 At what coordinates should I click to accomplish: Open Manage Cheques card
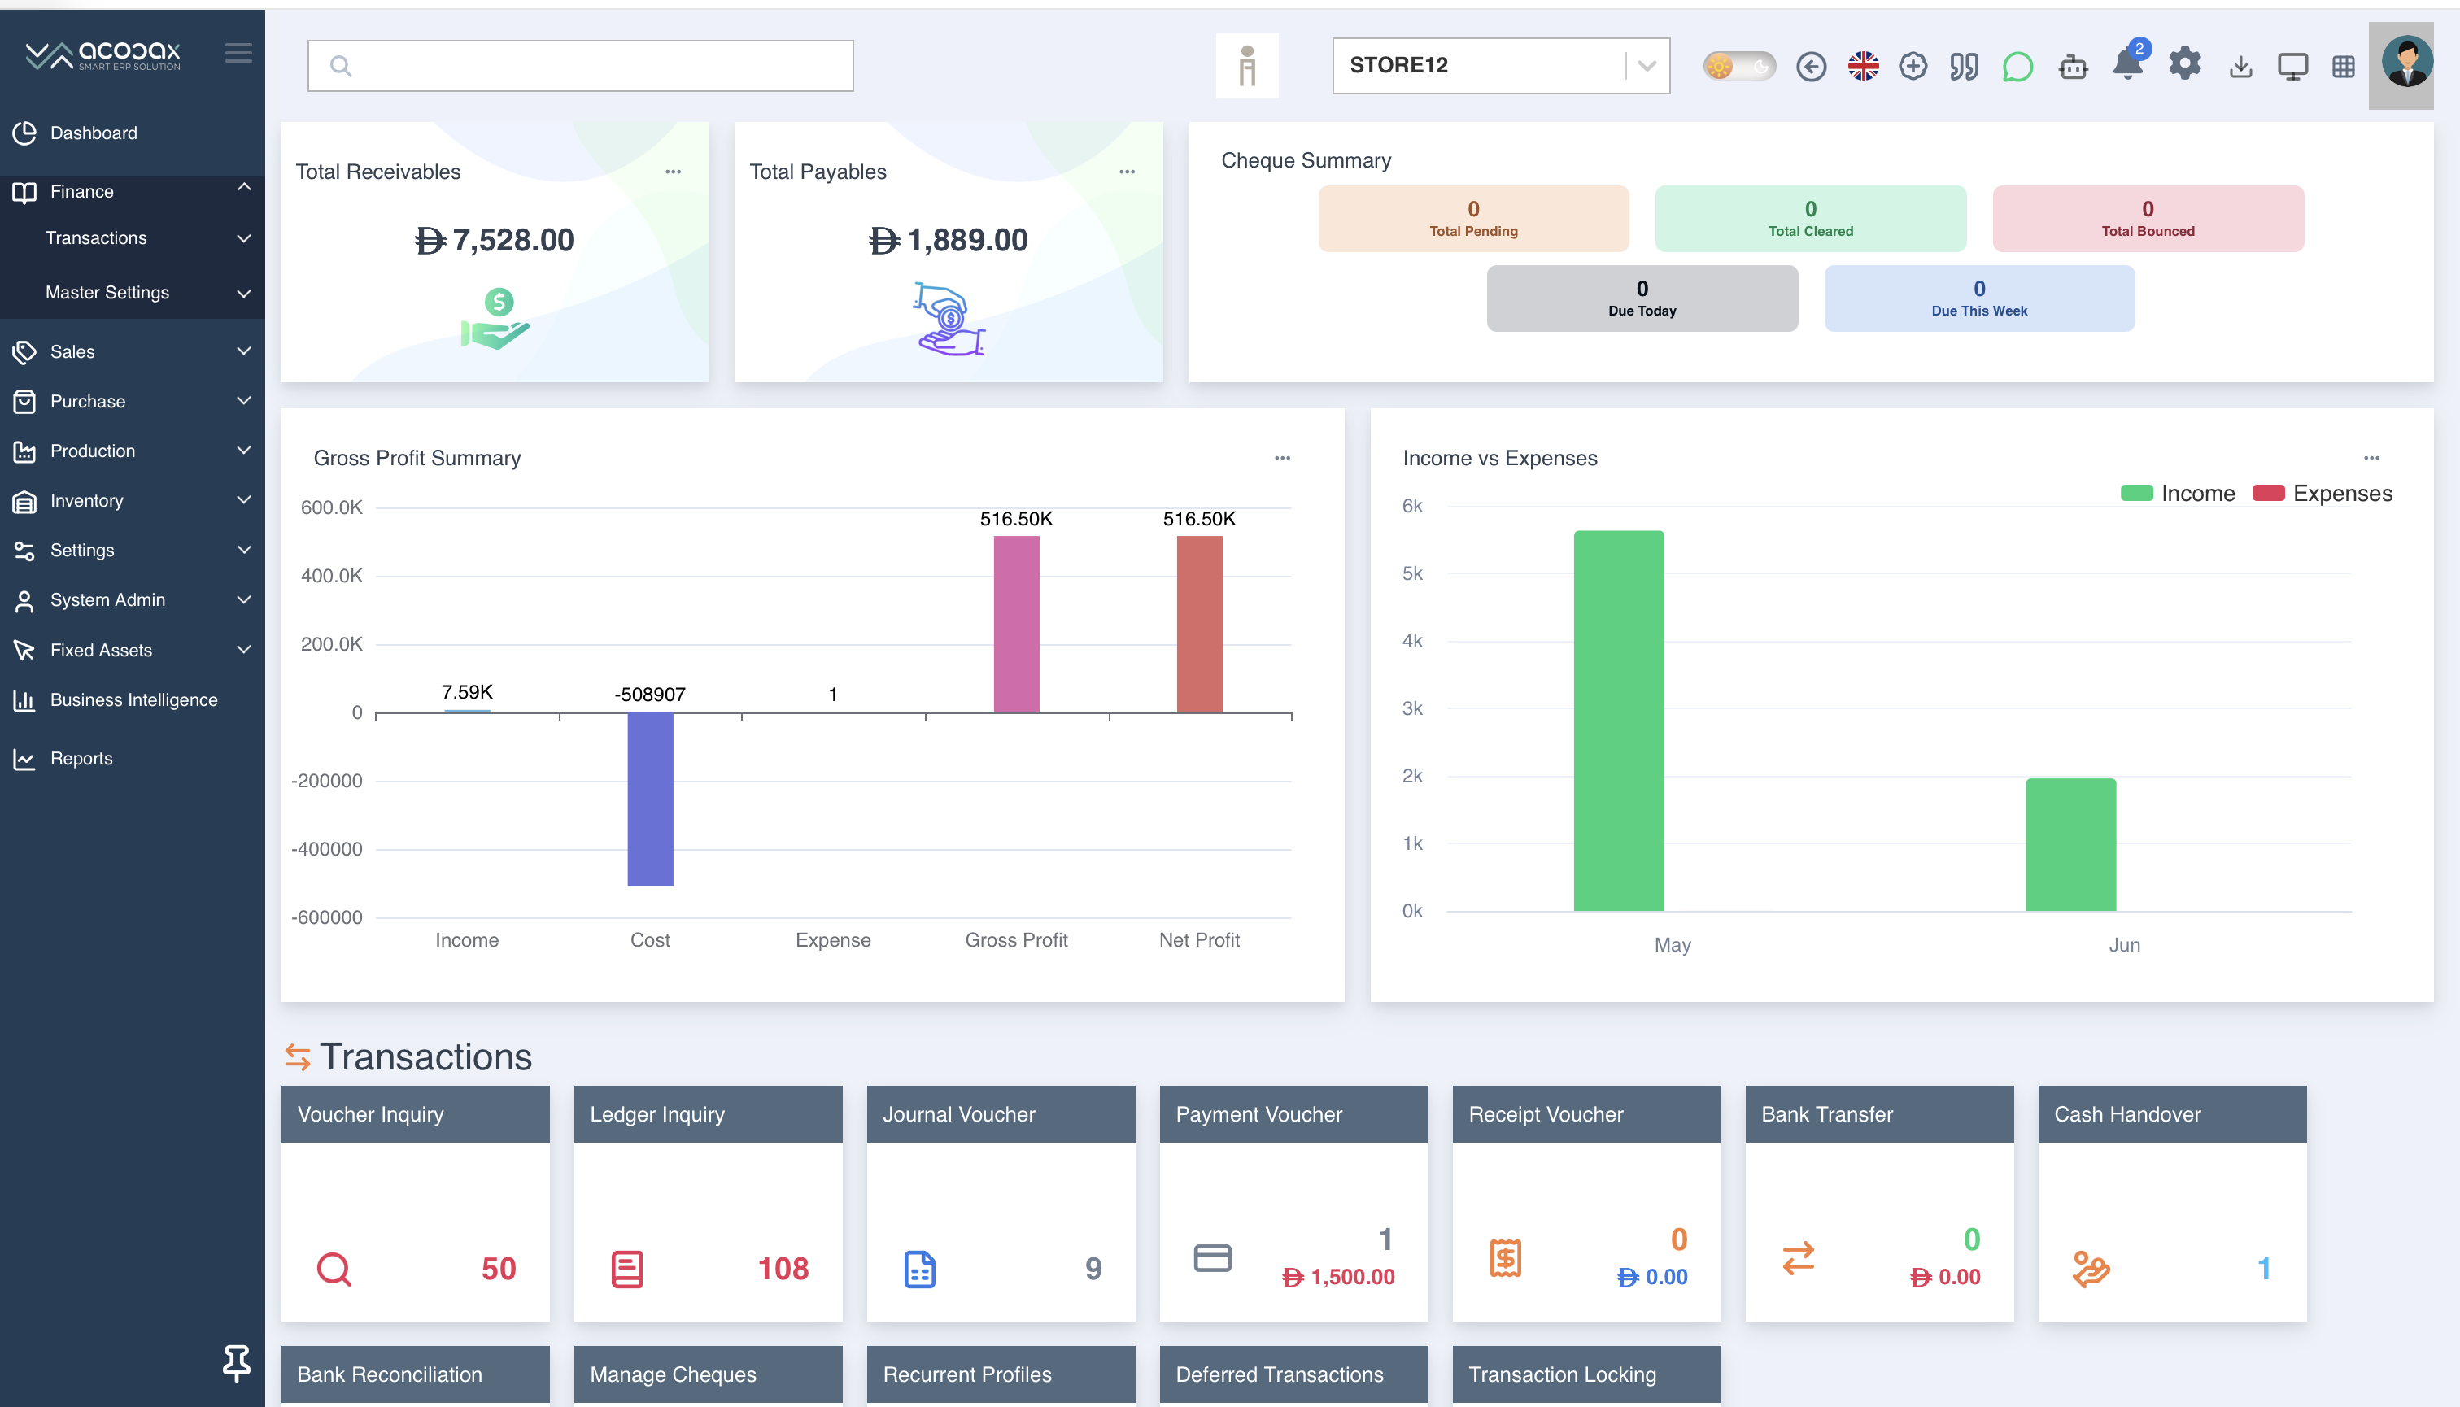coord(708,1374)
